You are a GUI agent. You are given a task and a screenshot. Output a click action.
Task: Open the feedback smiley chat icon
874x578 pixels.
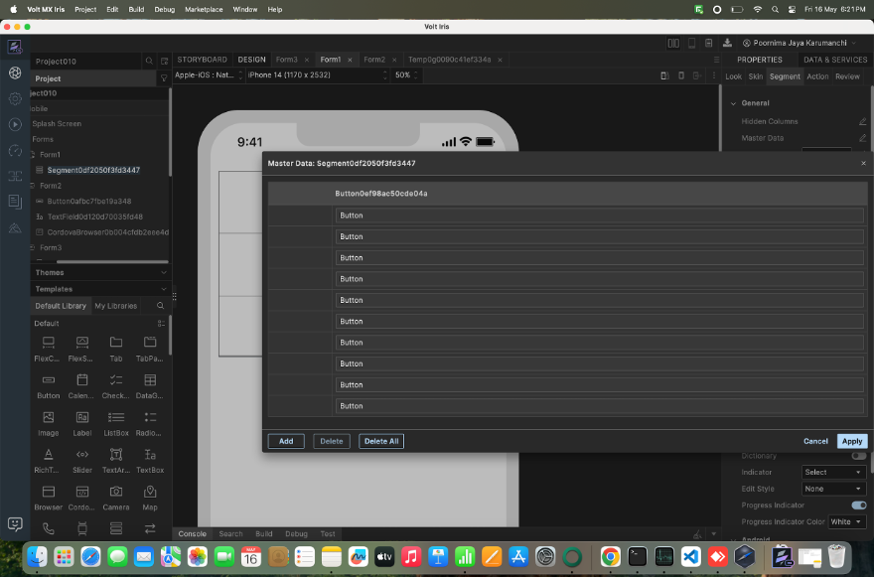point(15,524)
